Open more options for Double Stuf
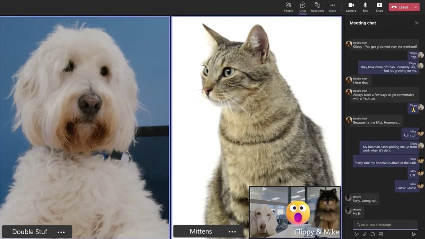The width and height of the screenshot is (425, 239). click(x=61, y=232)
